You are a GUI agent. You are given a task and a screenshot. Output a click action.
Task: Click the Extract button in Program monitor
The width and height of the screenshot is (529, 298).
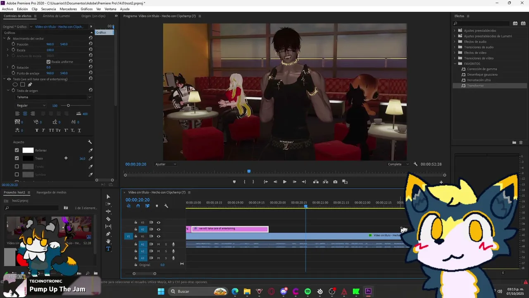click(325, 182)
